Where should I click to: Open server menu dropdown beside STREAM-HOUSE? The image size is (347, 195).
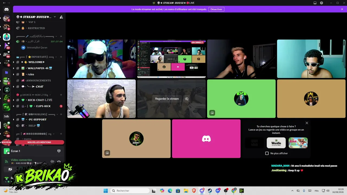pyautogui.click(x=55, y=17)
